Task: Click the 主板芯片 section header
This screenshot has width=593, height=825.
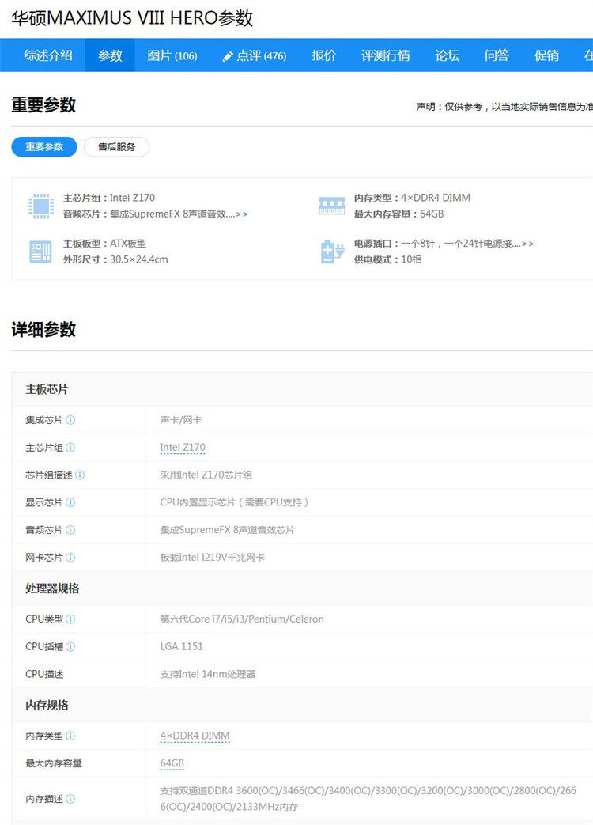Action: pyautogui.click(x=47, y=389)
